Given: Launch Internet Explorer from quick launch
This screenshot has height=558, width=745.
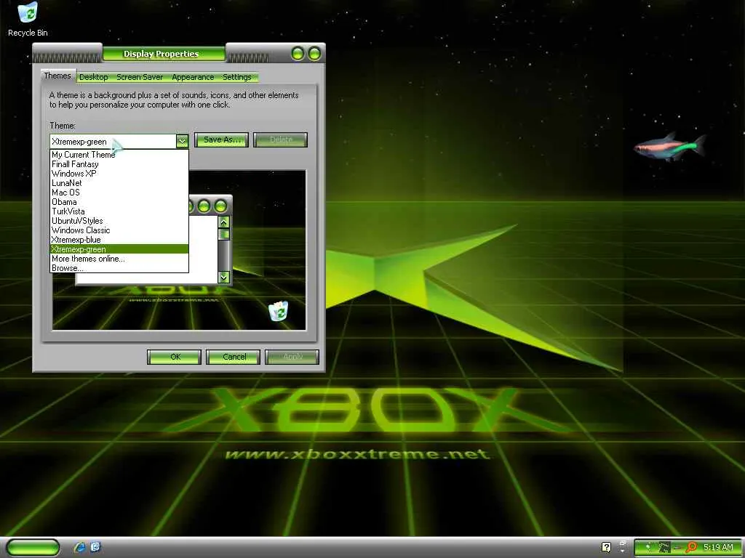Looking at the screenshot, I should (x=80, y=547).
